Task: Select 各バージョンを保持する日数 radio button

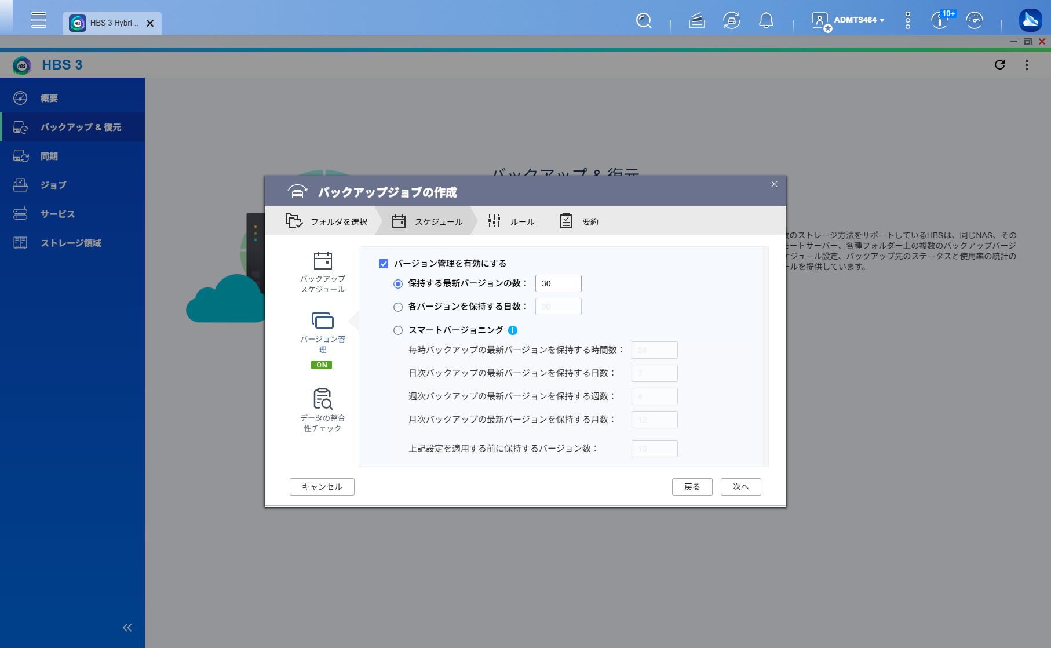Action: tap(398, 307)
